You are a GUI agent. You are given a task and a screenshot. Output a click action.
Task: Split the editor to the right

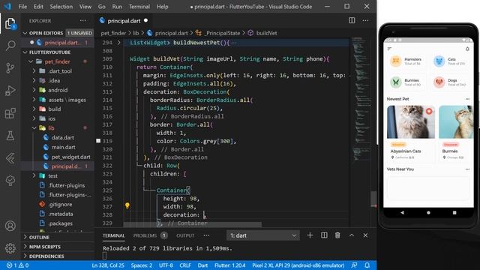[x=352, y=20]
